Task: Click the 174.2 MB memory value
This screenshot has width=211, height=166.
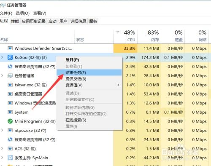Action: click(x=150, y=57)
